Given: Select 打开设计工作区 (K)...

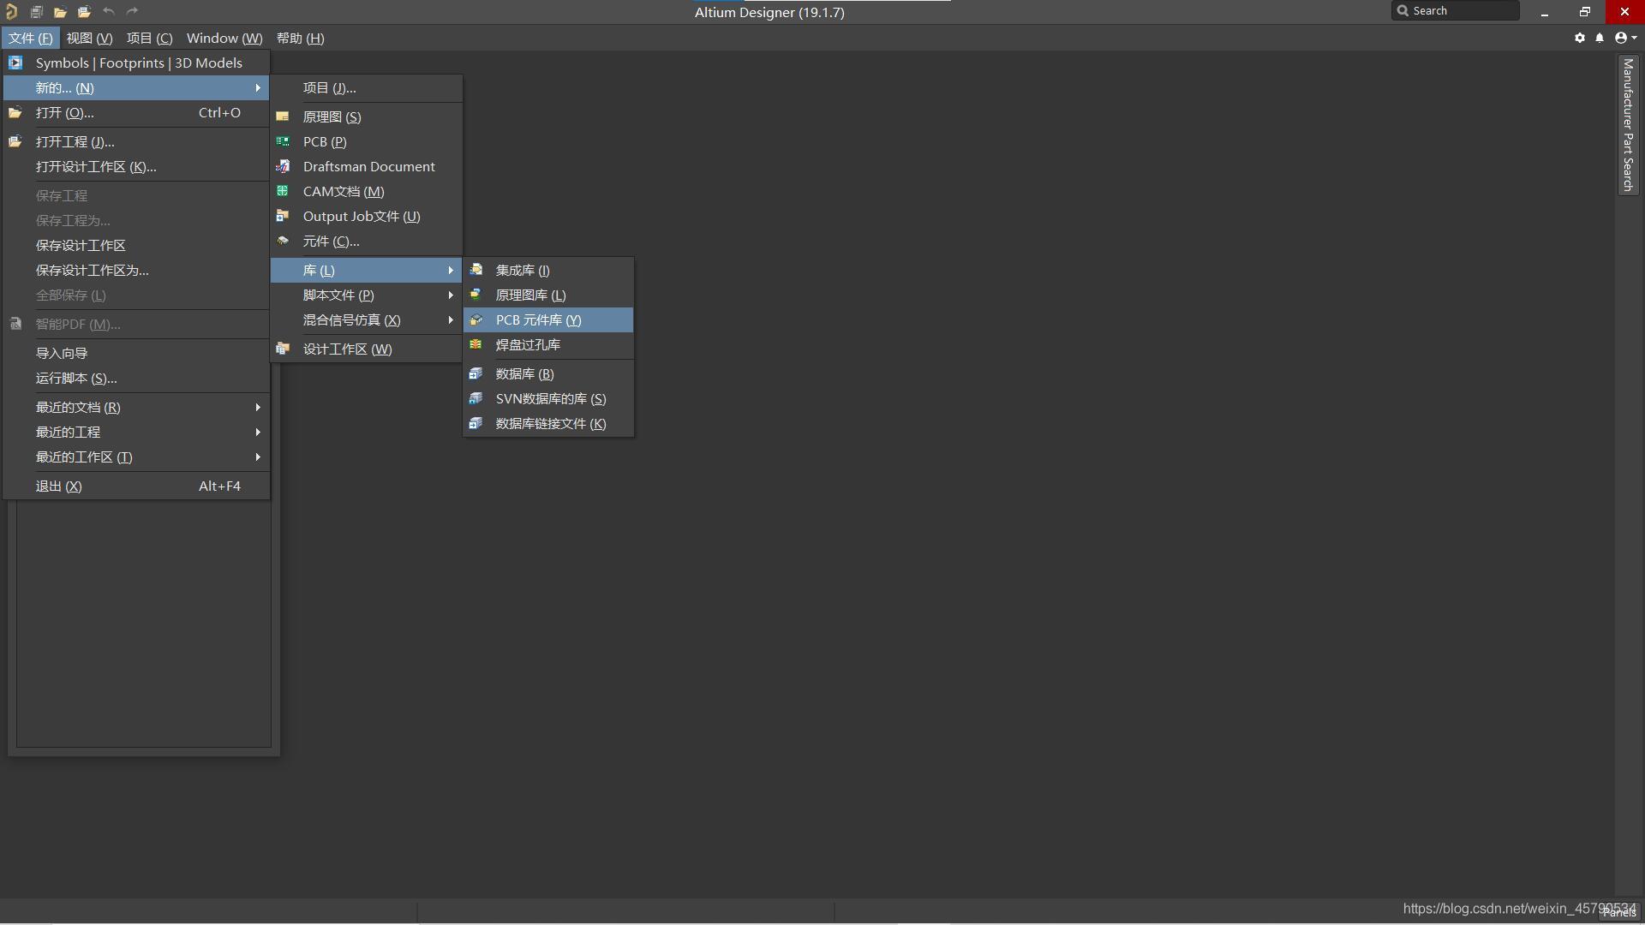Looking at the screenshot, I should coord(137,166).
